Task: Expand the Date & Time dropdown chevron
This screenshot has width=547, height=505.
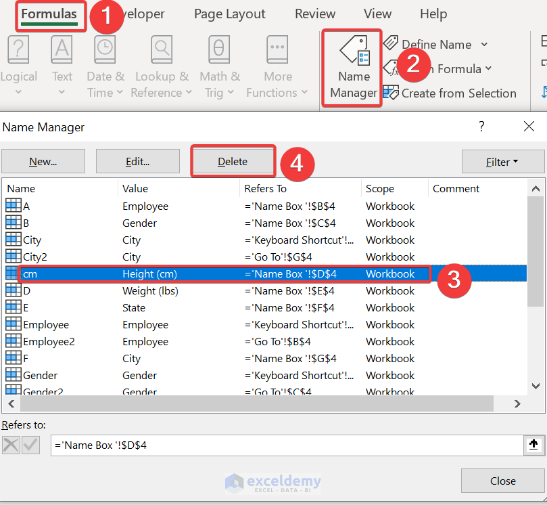Action: tap(120, 92)
